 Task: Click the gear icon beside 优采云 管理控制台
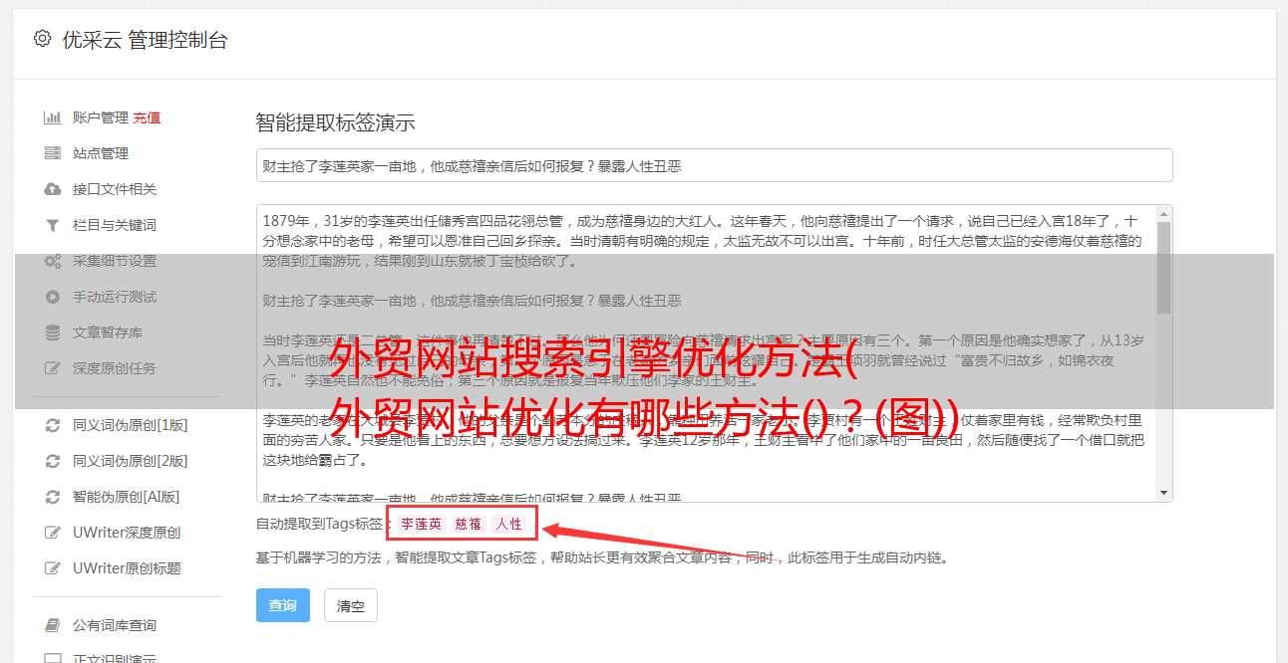pos(42,39)
